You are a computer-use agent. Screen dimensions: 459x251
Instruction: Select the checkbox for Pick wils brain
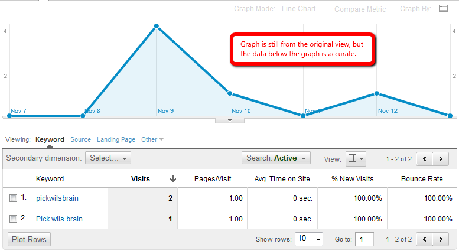[14, 219]
